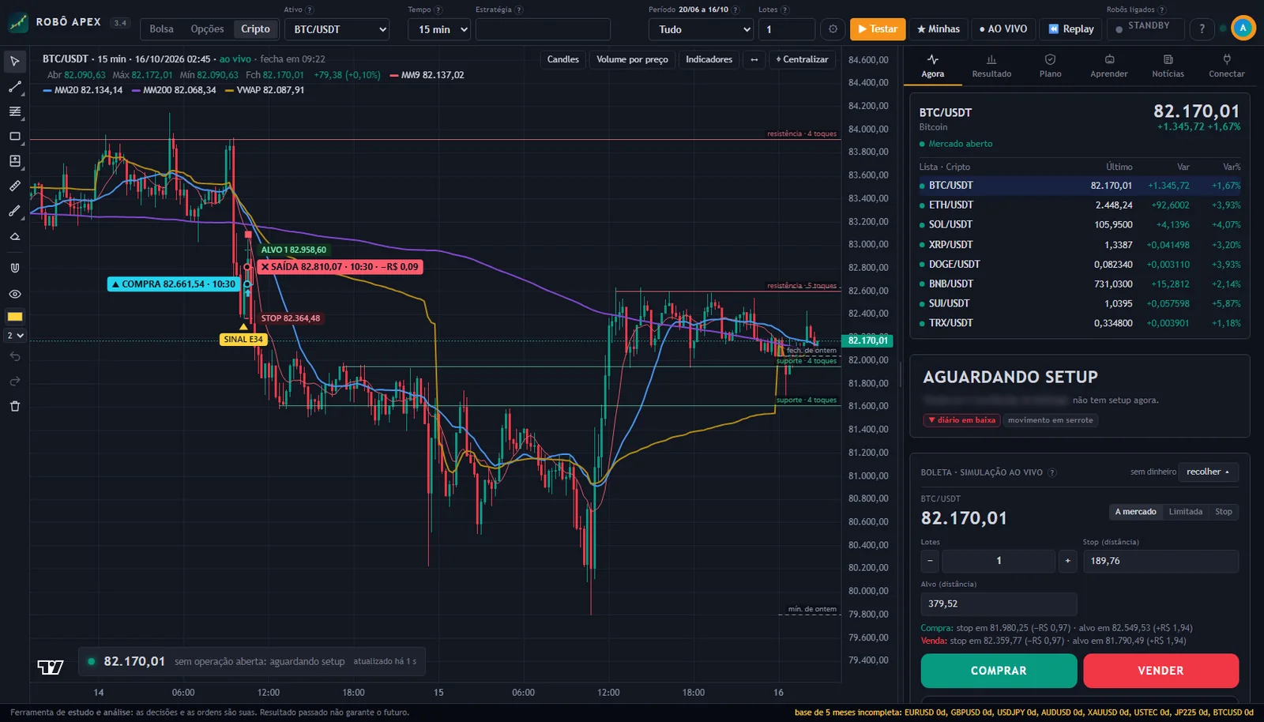The height and width of the screenshot is (722, 1264).
Task: Open the 15 min timeframe dropdown
Action: pyautogui.click(x=439, y=29)
